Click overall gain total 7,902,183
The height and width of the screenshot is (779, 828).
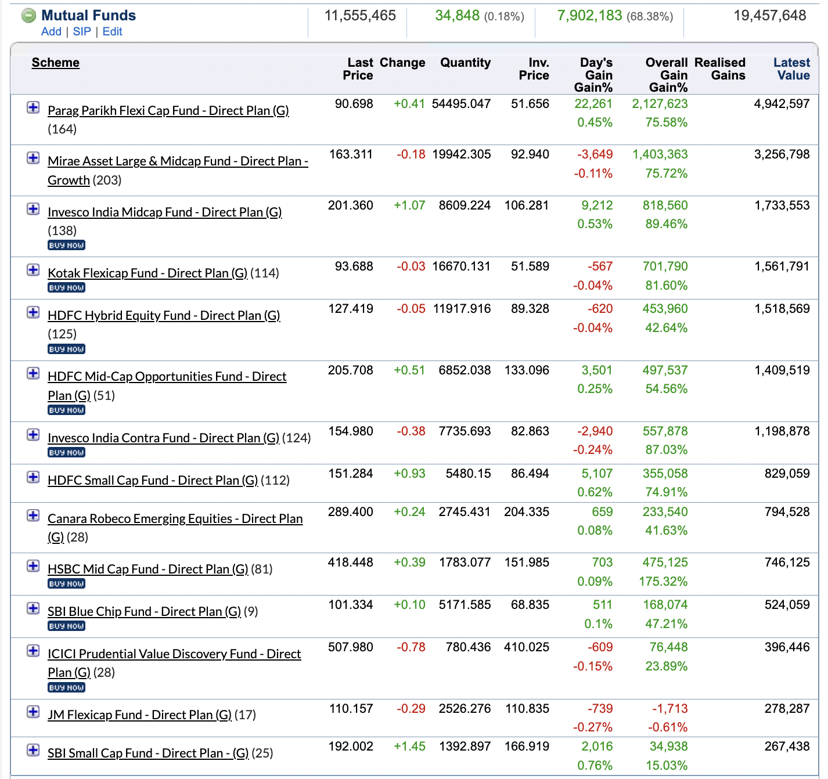tap(589, 16)
